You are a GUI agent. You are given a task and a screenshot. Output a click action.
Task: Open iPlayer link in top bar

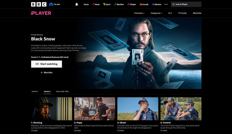[x=132, y=5]
